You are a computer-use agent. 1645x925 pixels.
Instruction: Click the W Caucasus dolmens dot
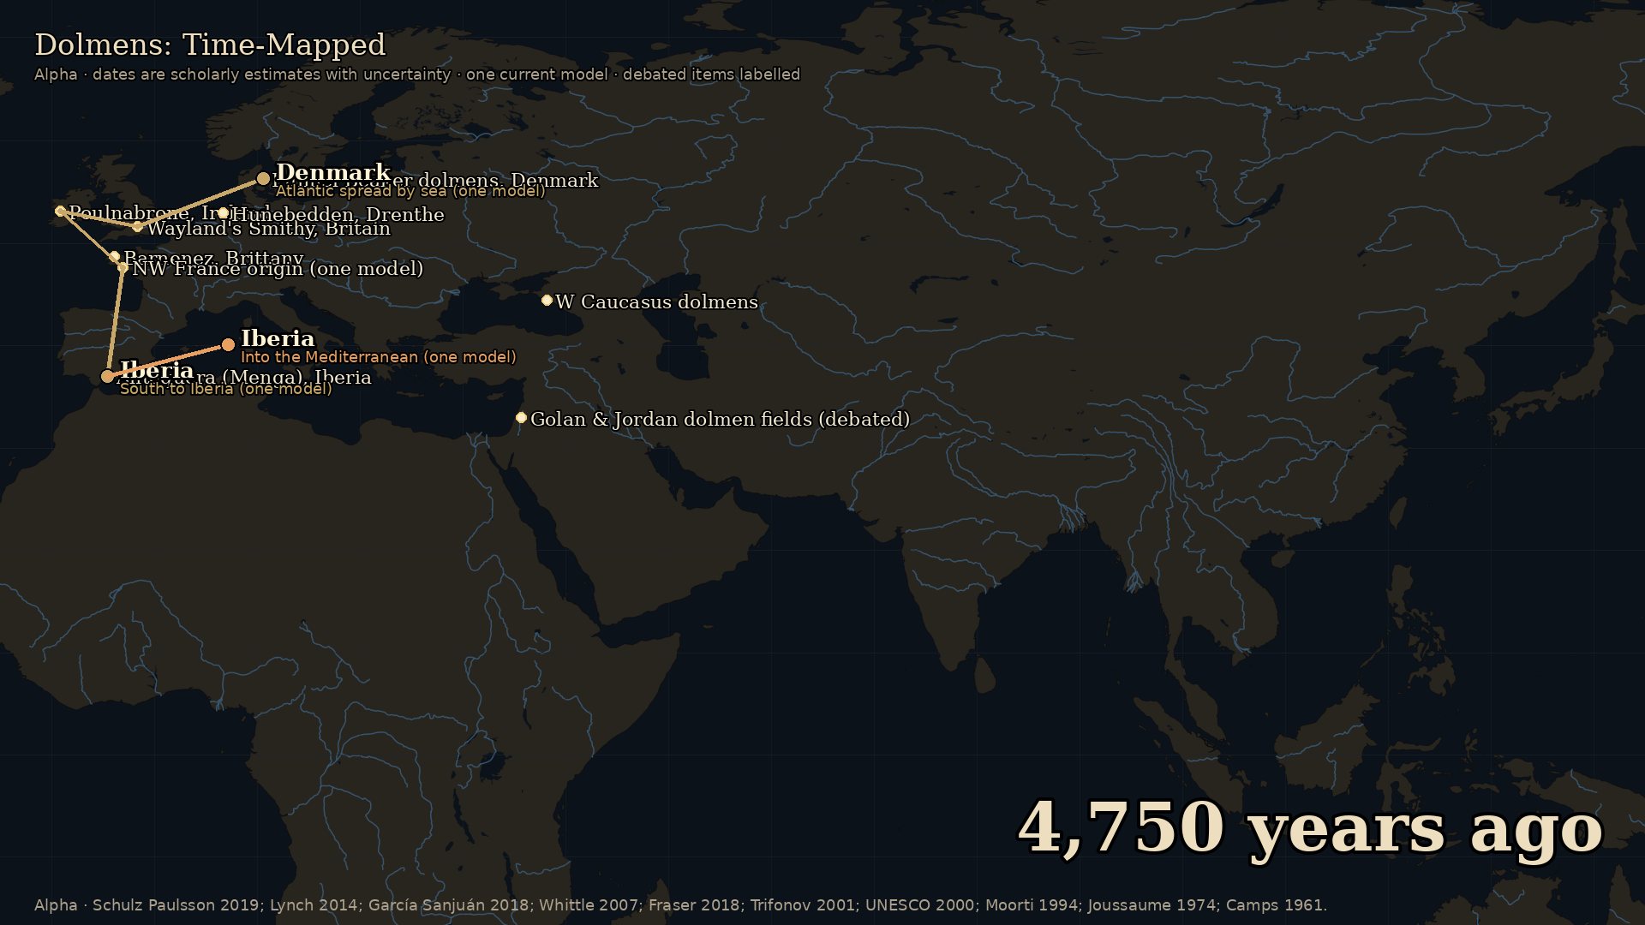(547, 300)
